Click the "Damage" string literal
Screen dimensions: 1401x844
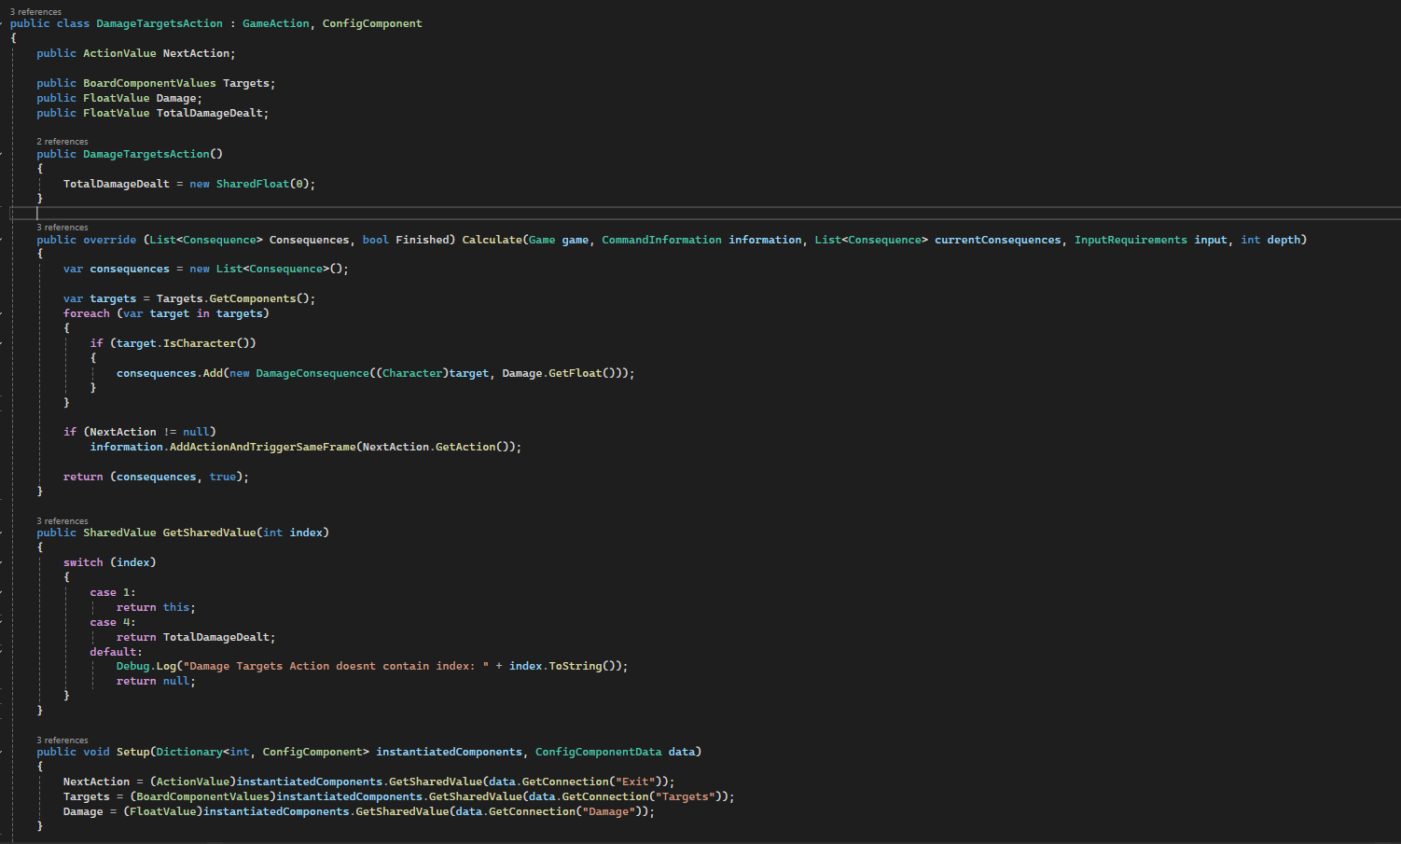click(608, 811)
